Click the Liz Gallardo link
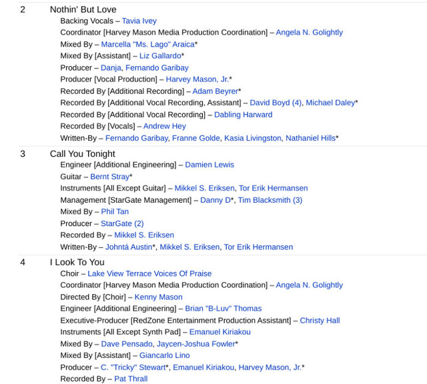427x384 pixels. (x=160, y=56)
